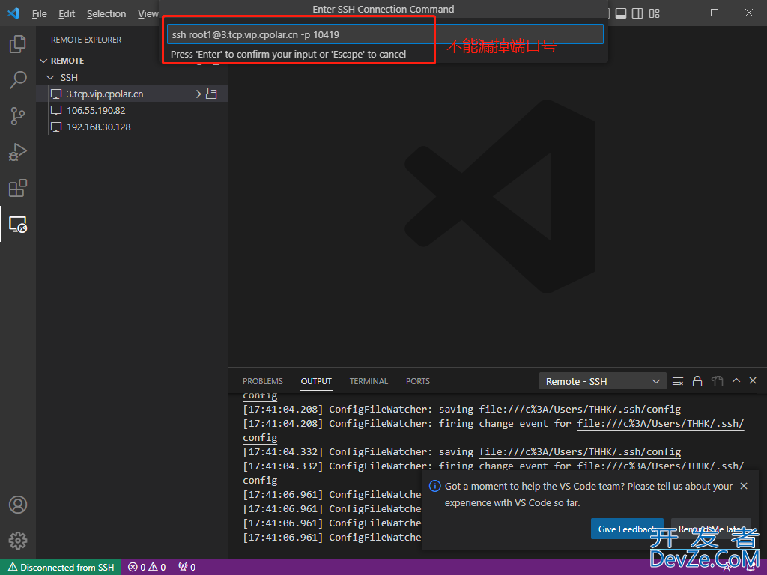The image size is (767, 575).
Task: Click the Remind Me later button
Action: click(712, 529)
